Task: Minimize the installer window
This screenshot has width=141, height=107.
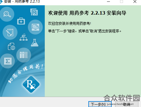Action: coord(108,1)
